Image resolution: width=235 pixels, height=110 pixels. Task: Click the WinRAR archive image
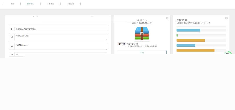coord(142,33)
